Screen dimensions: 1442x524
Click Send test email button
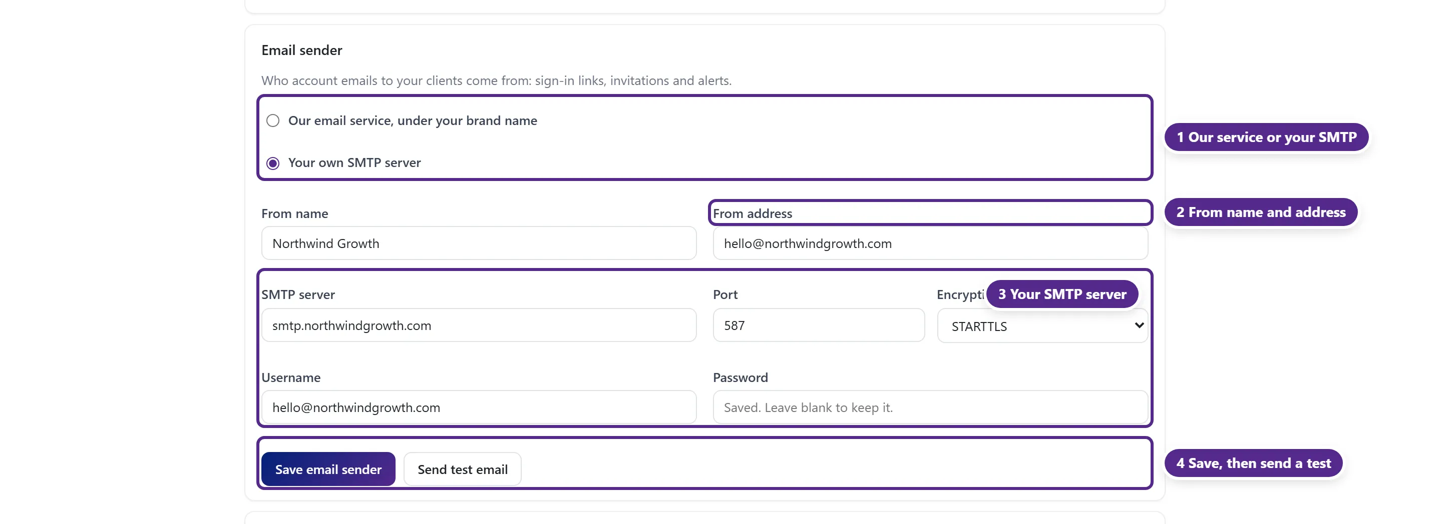coord(462,469)
